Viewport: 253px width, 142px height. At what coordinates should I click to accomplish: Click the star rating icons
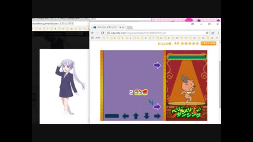(190, 43)
